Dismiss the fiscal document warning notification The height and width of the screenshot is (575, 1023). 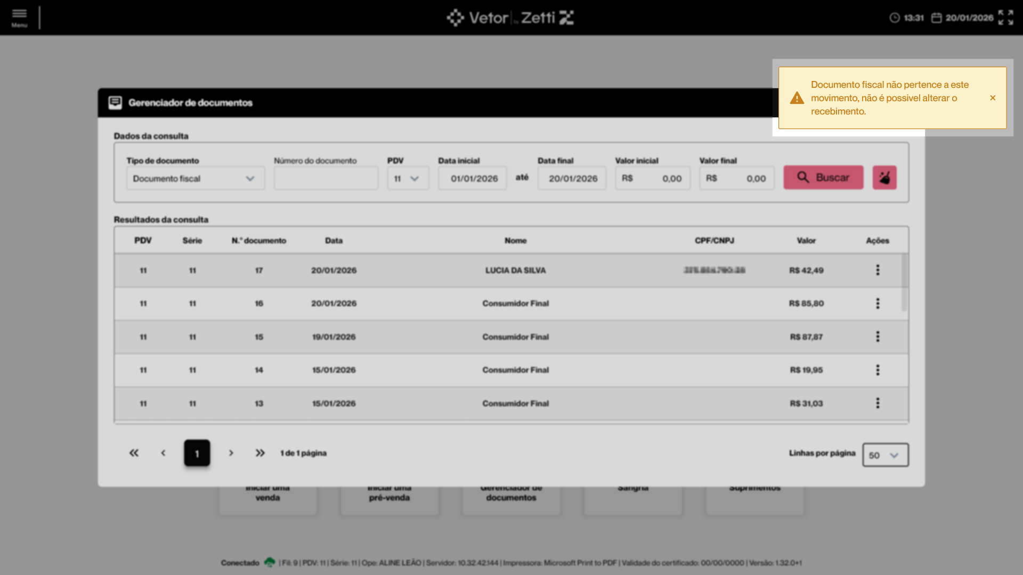point(993,98)
